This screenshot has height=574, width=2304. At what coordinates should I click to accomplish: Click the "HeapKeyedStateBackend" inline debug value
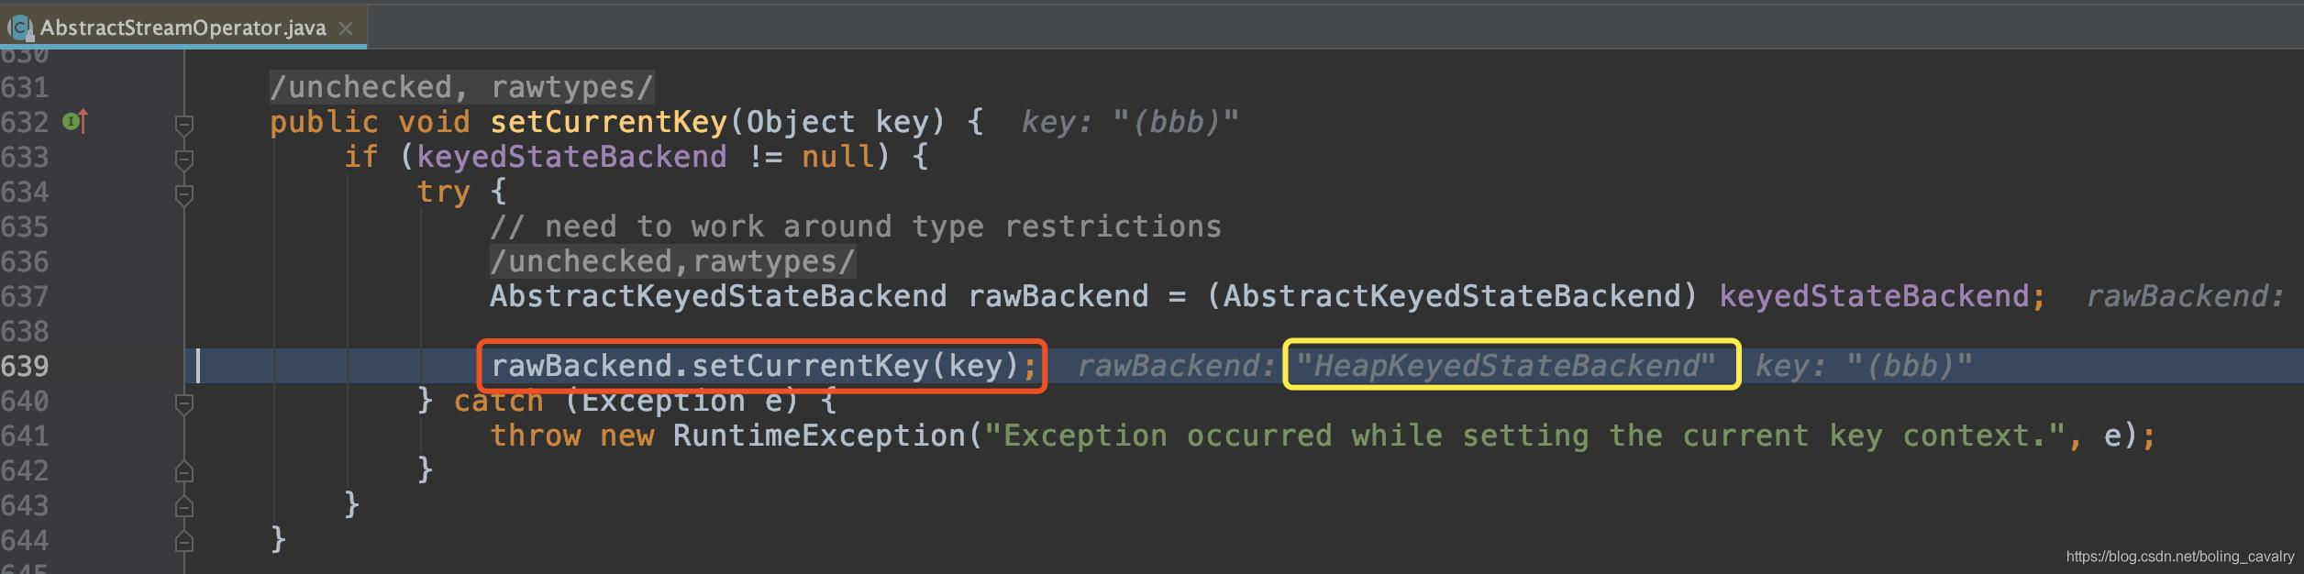[1505, 367]
